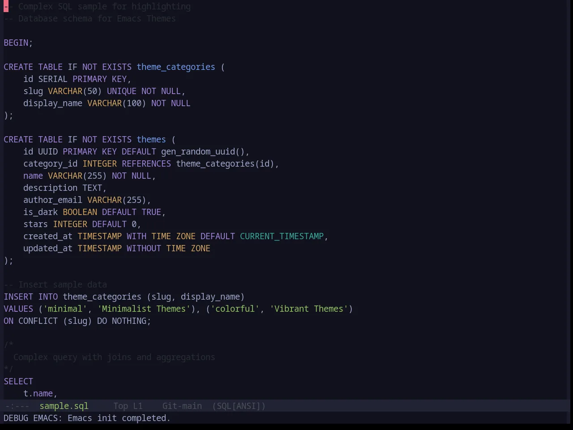The image size is (573, 430).
Task: Click 'name' column in themes table
Action: [33, 176]
